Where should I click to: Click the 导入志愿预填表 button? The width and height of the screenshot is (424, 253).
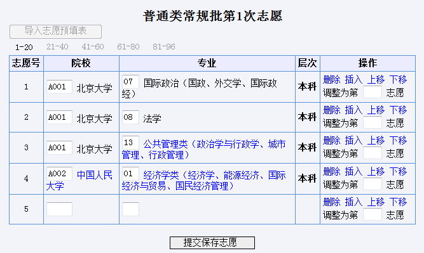point(55,32)
